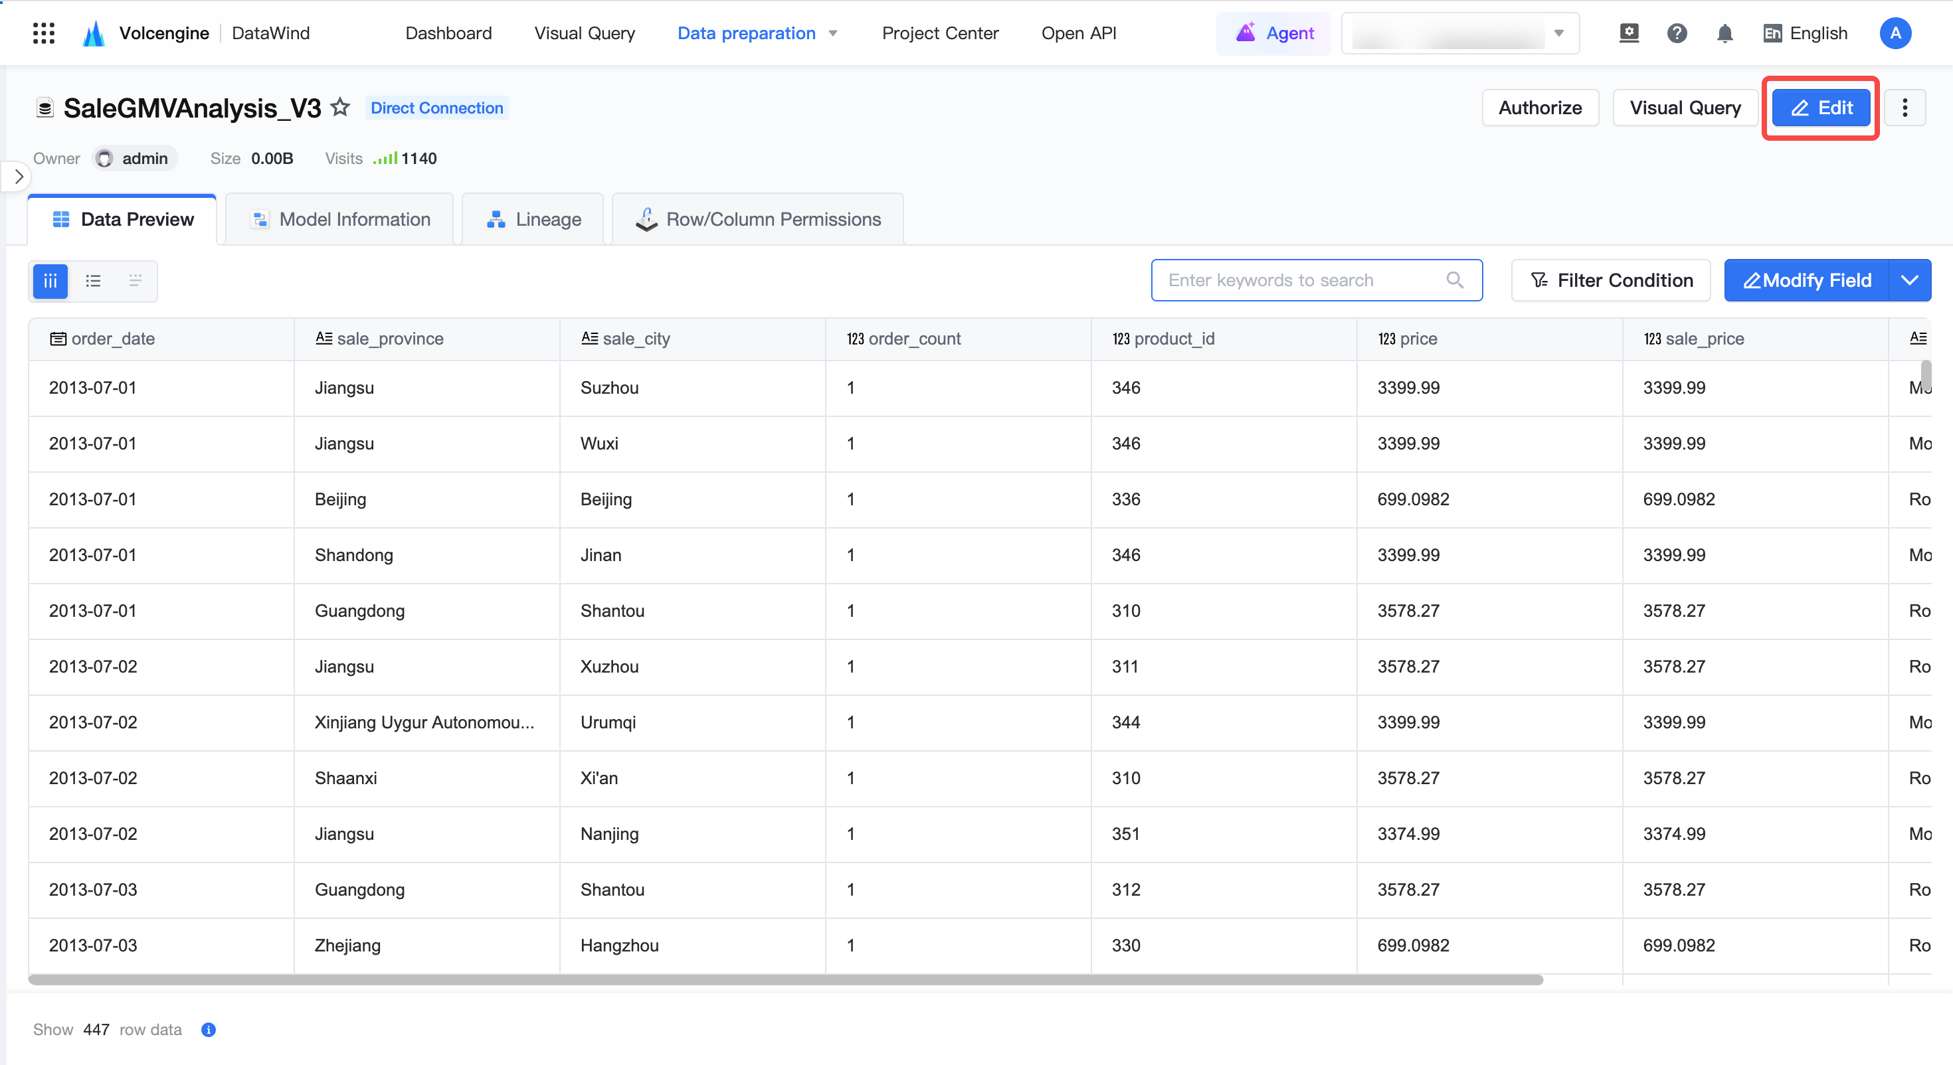1953x1065 pixels.
Task: Open the apps grid menu icon
Action: pyautogui.click(x=44, y=33)
